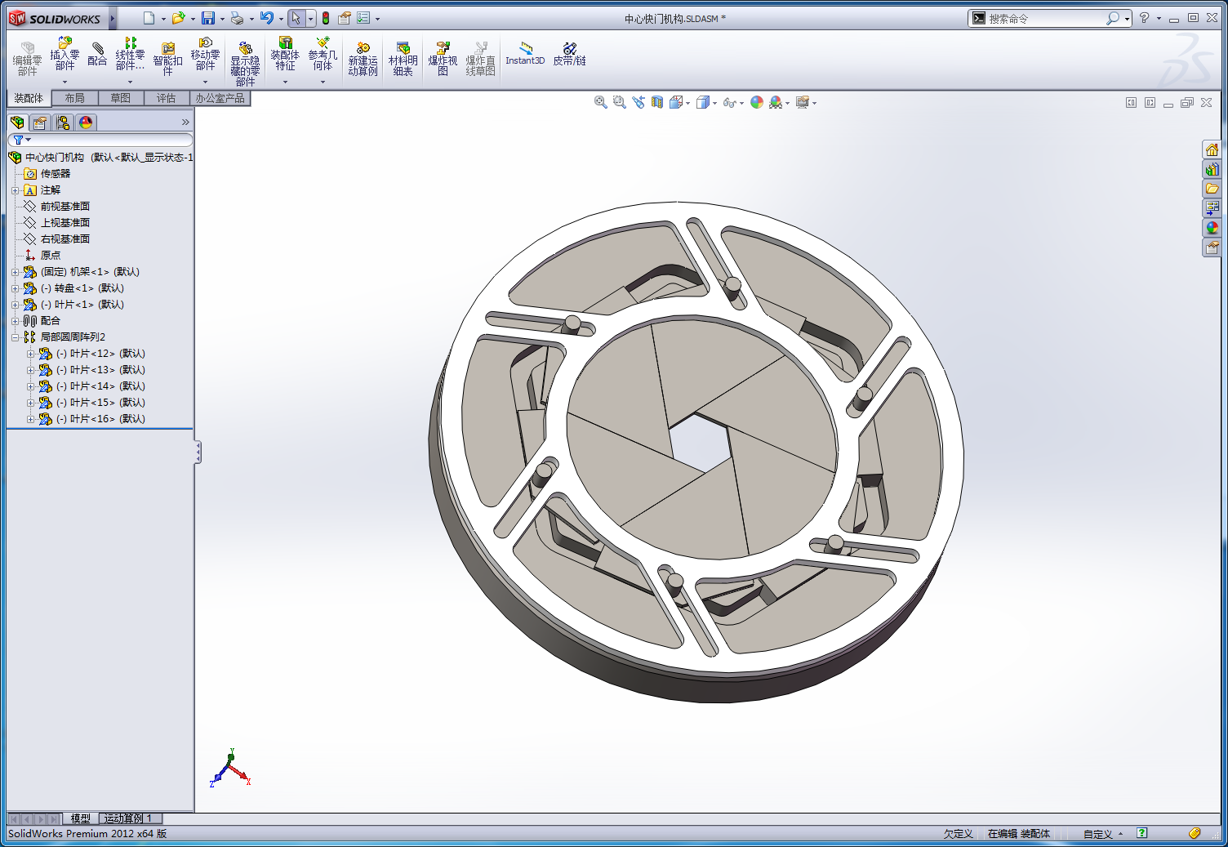
Task: Click the Open file folder icon
Action: [x=178, y=18]
